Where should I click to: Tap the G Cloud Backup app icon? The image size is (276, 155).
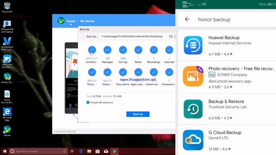pos(193,140)
